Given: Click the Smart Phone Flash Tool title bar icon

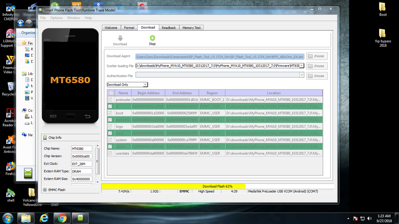Looking at the screenshot, I should pos(40,10).
